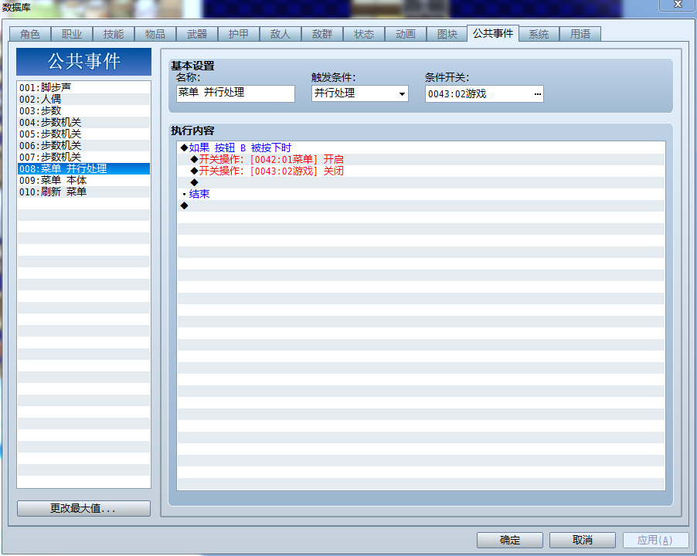Viewport: 697px width, 556px height.
Task: Click the 更改最大值 button
Action: (83, 508)
